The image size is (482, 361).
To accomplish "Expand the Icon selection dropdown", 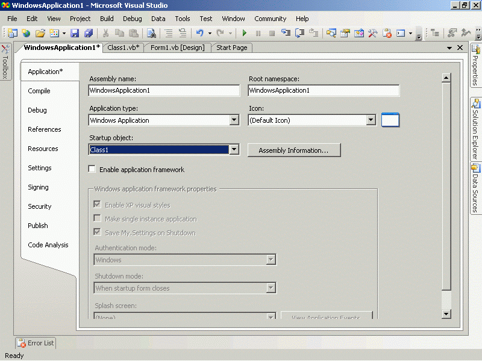I will (371, 120).
